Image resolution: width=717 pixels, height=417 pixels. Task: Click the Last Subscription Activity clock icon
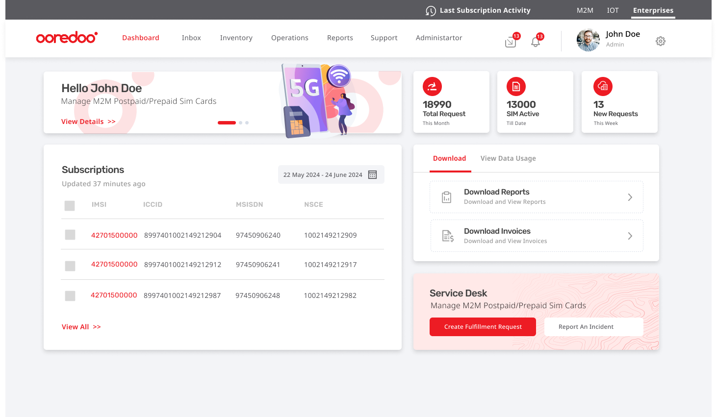(431, 11)
